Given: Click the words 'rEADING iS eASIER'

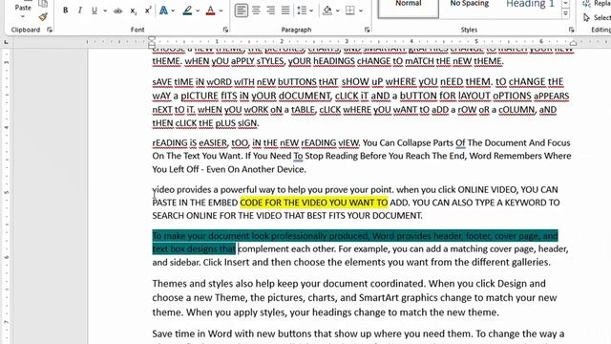Looking at the screenshot, I should pos(190,143).
